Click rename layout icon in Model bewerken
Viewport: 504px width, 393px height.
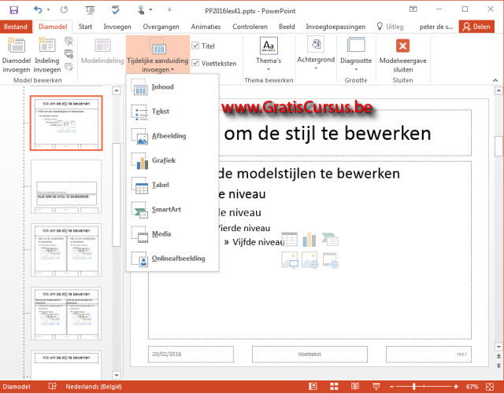(69, 54)
